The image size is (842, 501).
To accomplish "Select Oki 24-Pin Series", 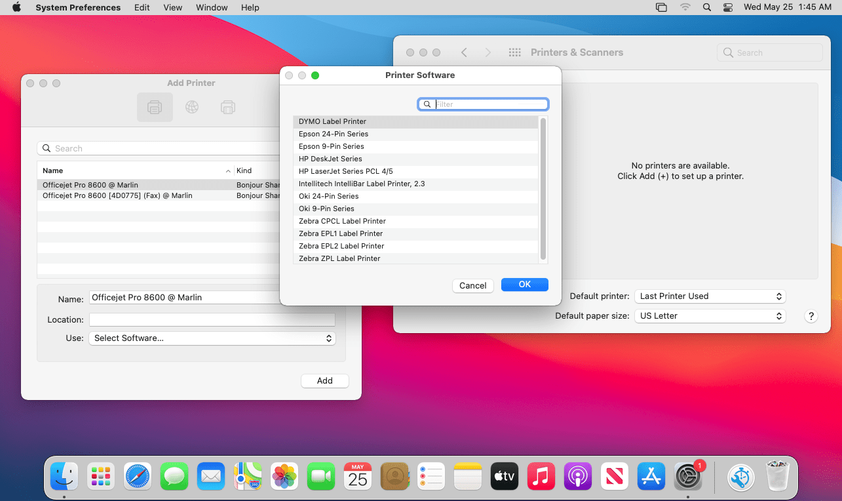I will [415, 196].
